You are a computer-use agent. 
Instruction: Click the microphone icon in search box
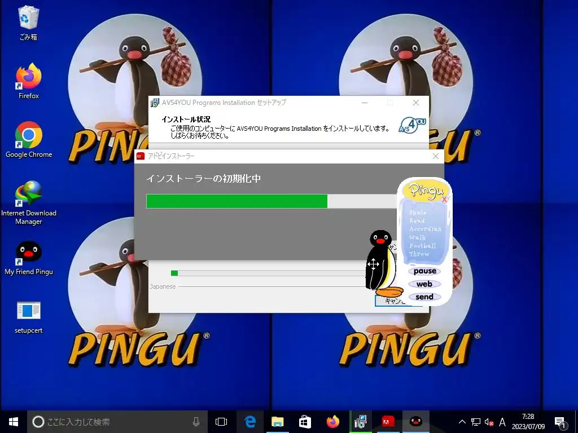click(196, 422)
